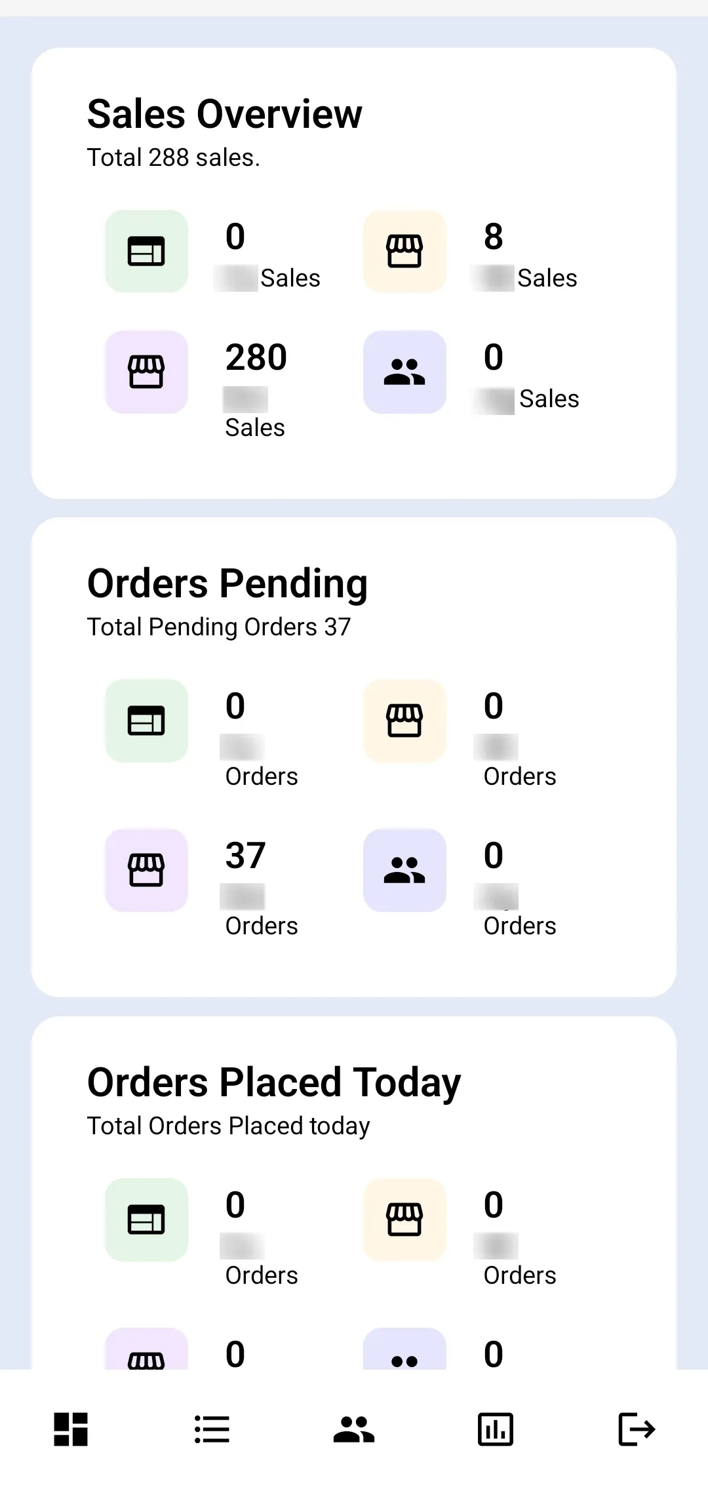Open the reports chart tab
This screenshot has height=1489, width=708.
pos(496,1429)
